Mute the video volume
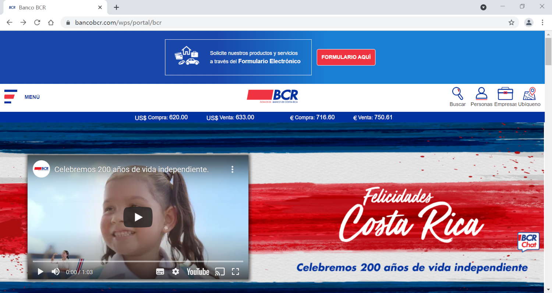Image resolution: width=552 pixels, height=293 pixels. pos(56,272)
